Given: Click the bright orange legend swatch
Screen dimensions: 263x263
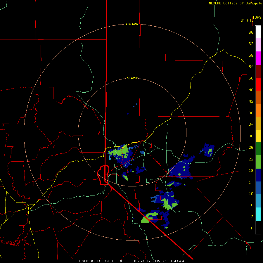Looking at the screenshot, I should pos(258,110).
